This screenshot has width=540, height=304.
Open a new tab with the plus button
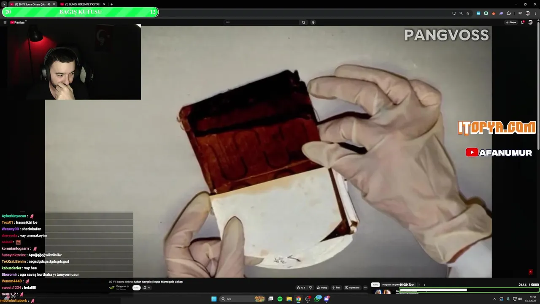[111, 4]
